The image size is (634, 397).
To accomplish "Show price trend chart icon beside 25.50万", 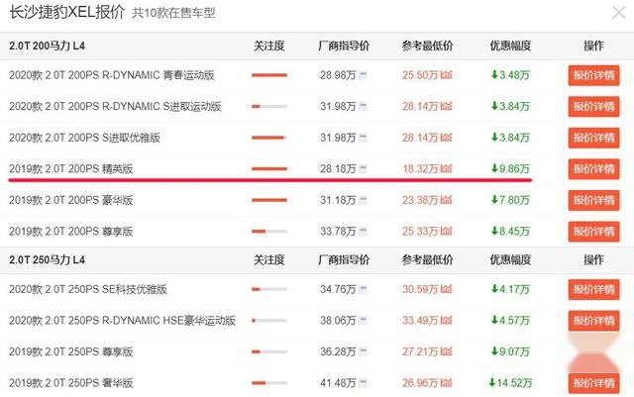I will click(x=447, y=75).
